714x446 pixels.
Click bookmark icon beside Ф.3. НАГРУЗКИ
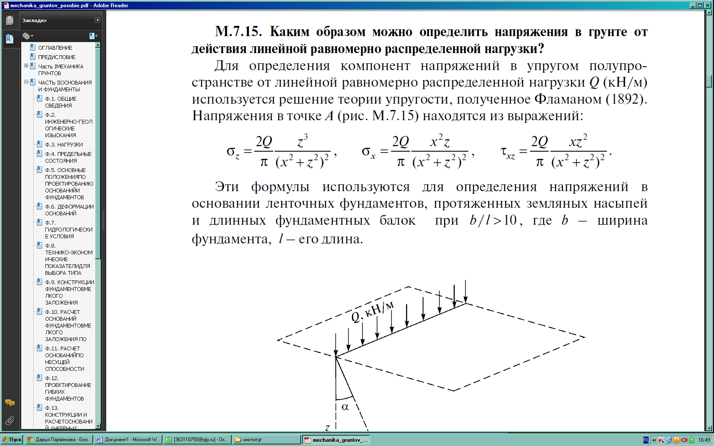(40, 144)
